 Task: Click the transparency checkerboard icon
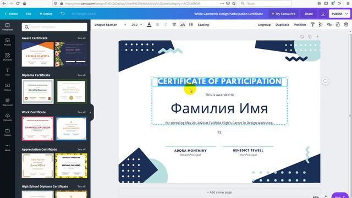[321, 25]
